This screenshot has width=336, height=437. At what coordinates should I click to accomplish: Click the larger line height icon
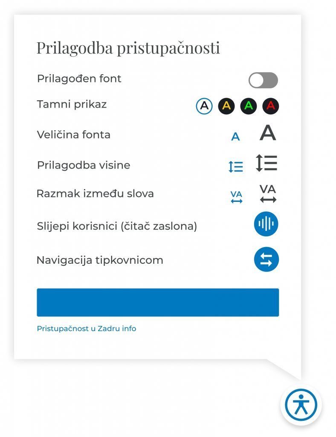point(266,163)
